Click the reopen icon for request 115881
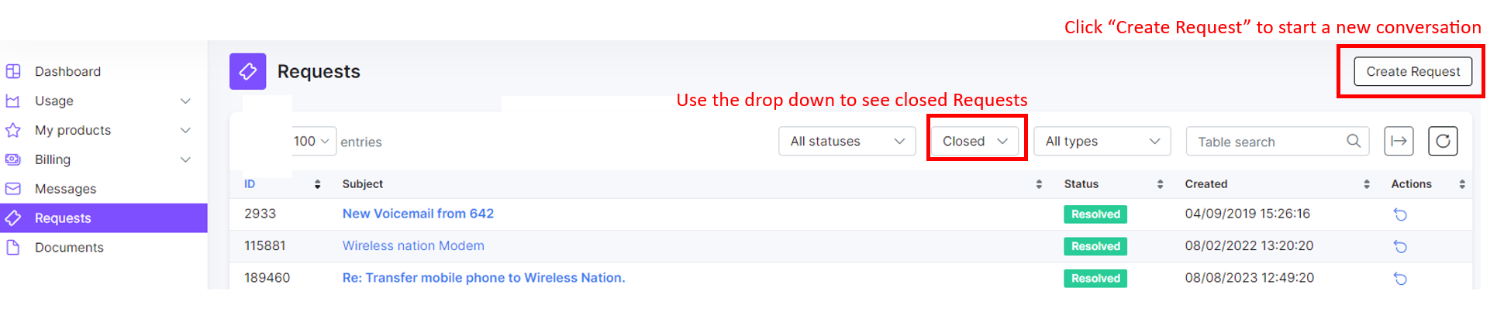This screenshot has width=1497, height=322. pos(1400,246)
